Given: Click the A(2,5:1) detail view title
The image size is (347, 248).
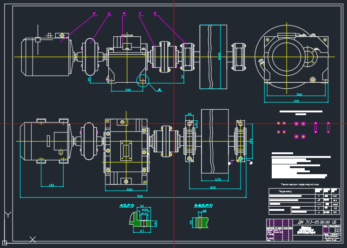Looking at the screenshot, I should (127, 206).
